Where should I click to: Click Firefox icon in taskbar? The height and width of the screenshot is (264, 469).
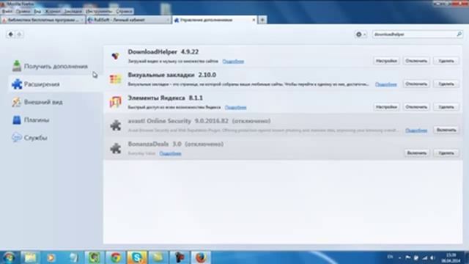tap(201, 257)
